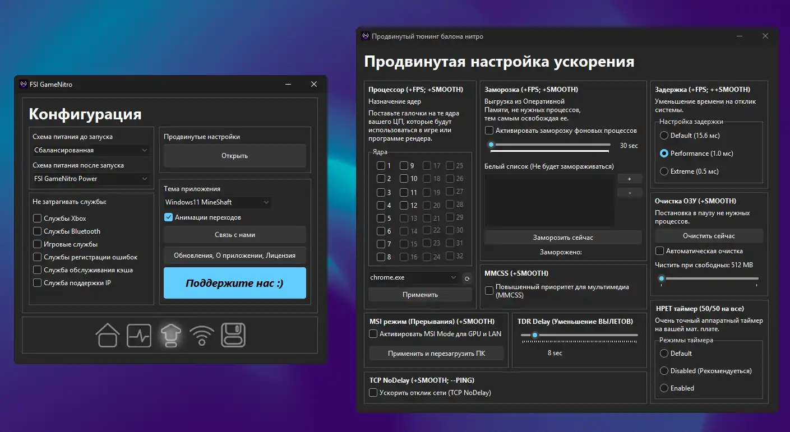Click Применить и перезагрузить ПК
The height and width of the screenshot is (432, 790).
436,354
